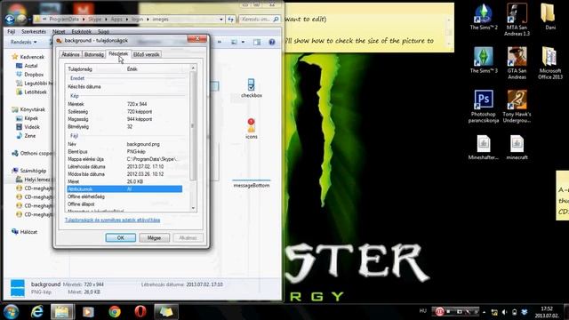The height and width of the screenshot is (320, 569).
Task: Open Letöltések in the sidebar
Action: coord(36,92)
